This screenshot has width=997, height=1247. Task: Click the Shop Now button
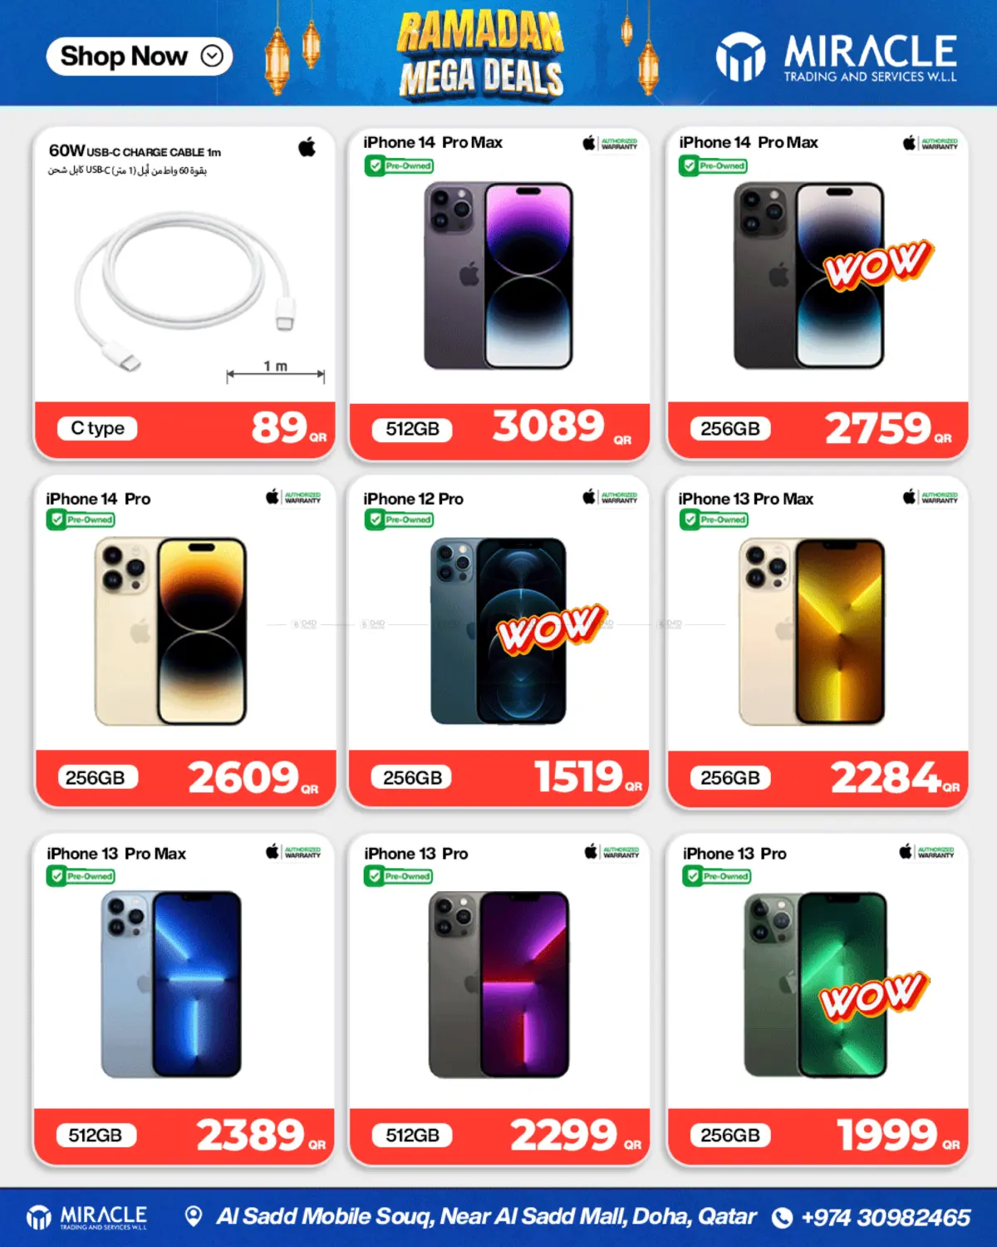(x=140, y=57)
